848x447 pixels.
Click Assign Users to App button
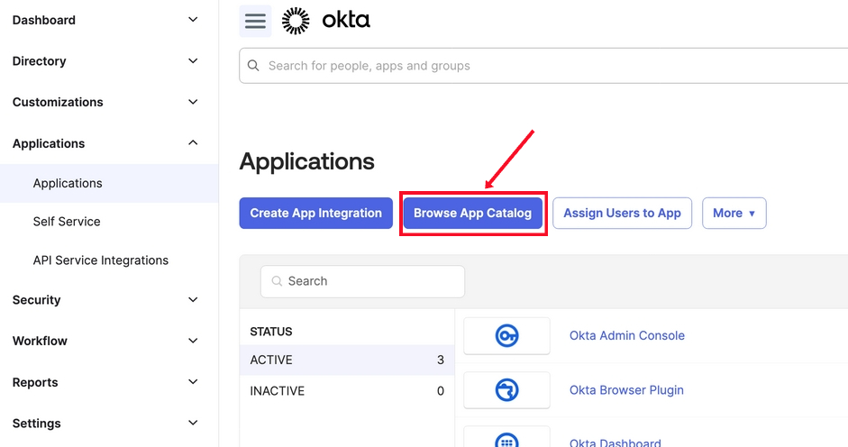pos(622,214)
